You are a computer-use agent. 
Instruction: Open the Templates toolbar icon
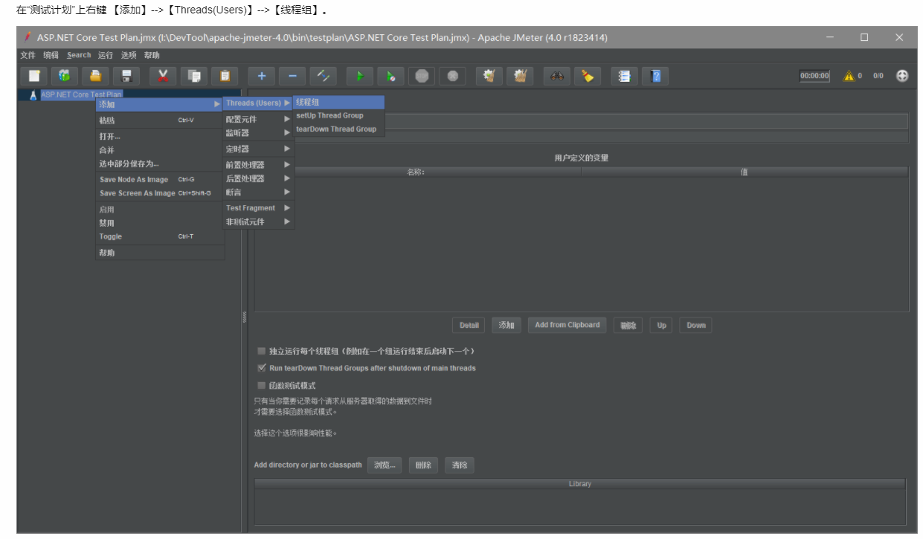coord(65,76)
